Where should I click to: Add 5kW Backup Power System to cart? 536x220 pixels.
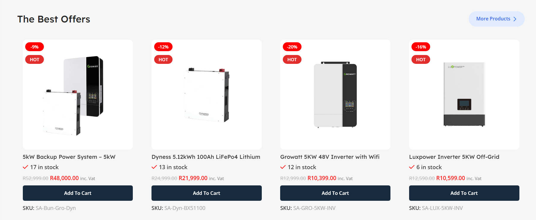click(78, 193)
